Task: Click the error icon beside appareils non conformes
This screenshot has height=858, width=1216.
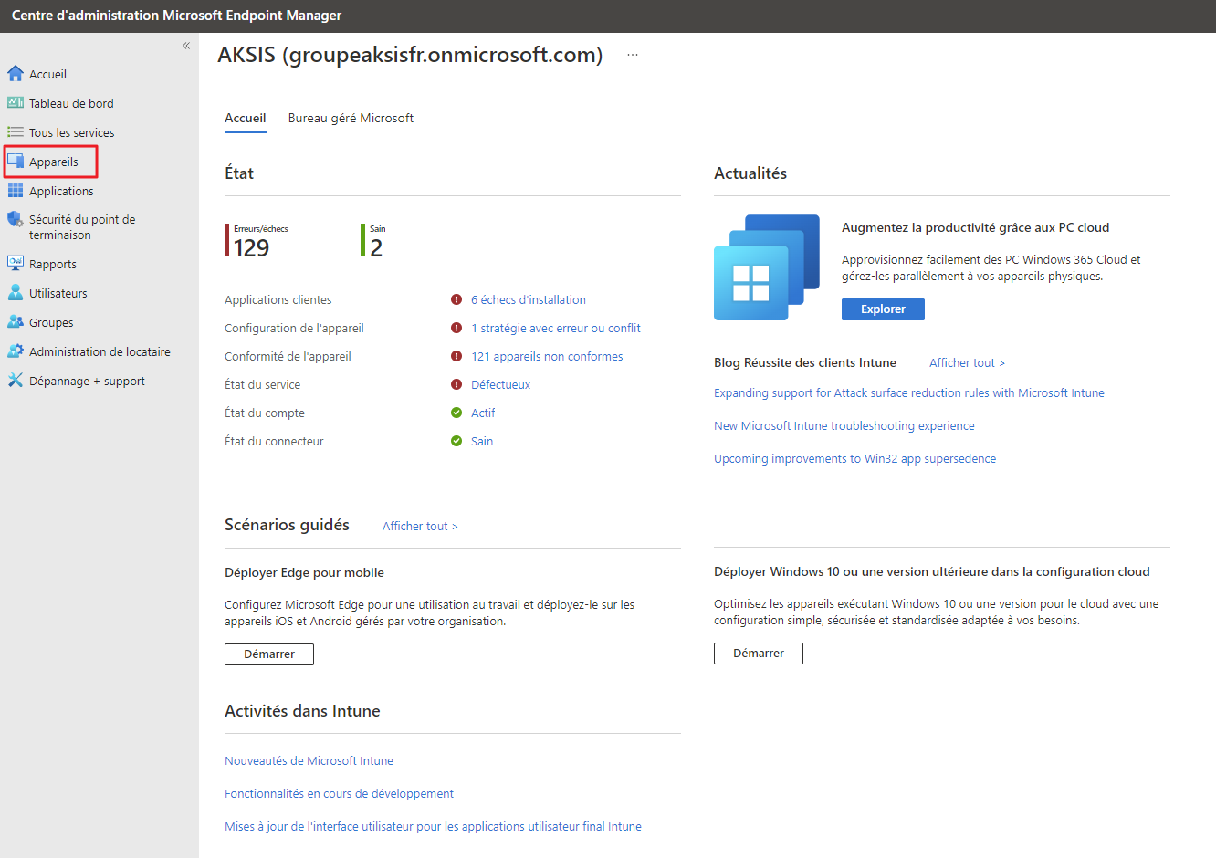Action: [456, 356]
